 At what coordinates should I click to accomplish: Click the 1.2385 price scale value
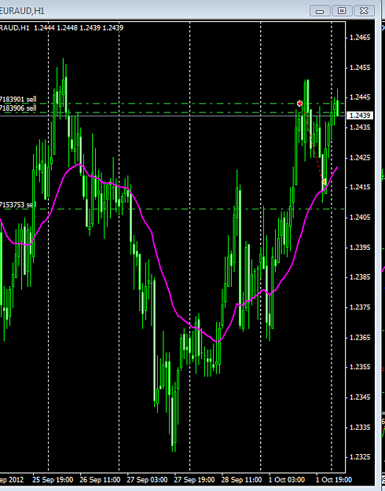(360, 277)
